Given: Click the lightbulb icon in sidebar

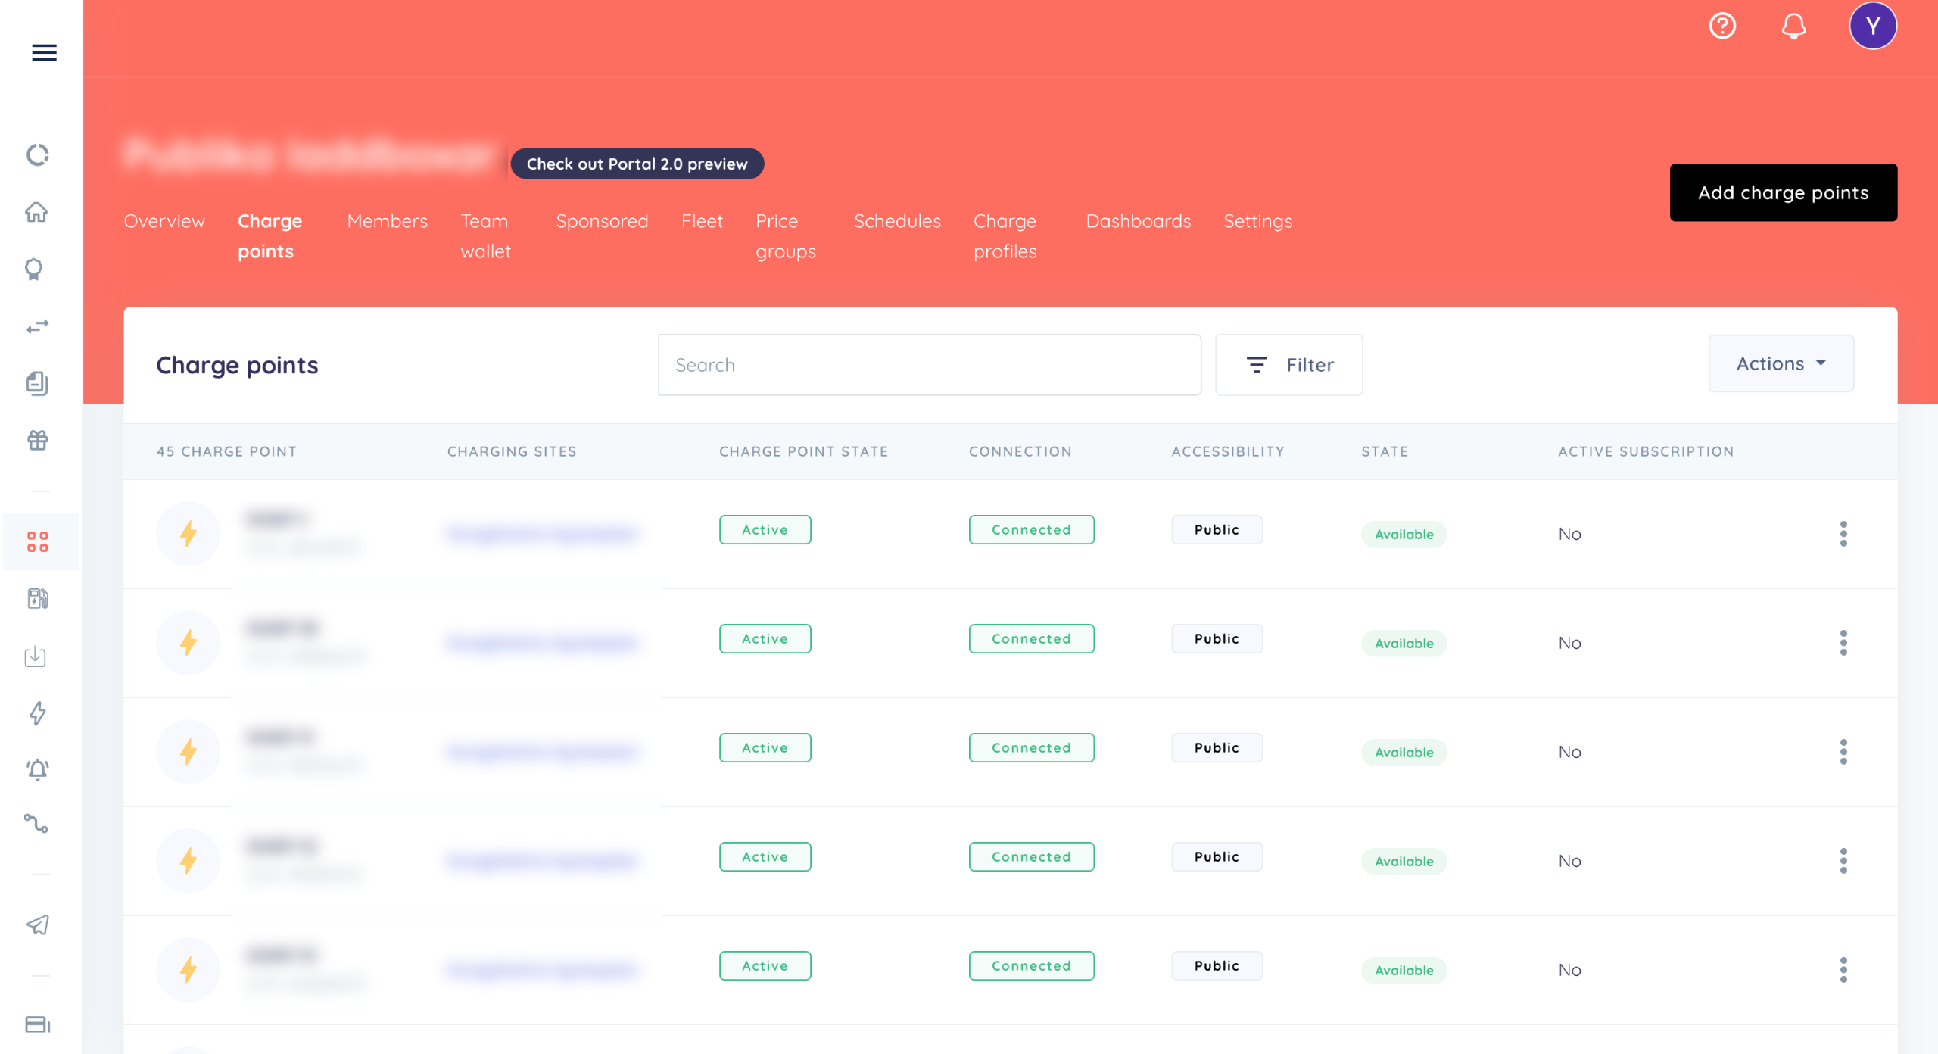Looking at the screenshot, I should [34, 269].
